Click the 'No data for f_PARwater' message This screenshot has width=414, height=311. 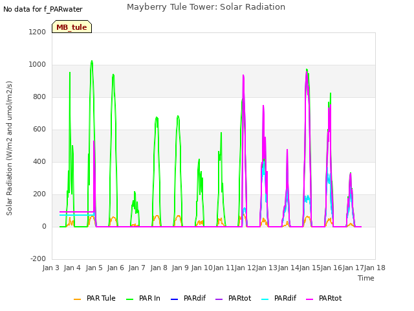click(43, 9)
